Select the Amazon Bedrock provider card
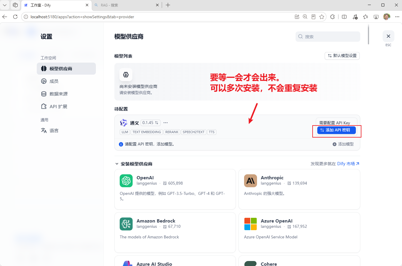Screen dimensions: 402x266 click(x=175, y=232)
